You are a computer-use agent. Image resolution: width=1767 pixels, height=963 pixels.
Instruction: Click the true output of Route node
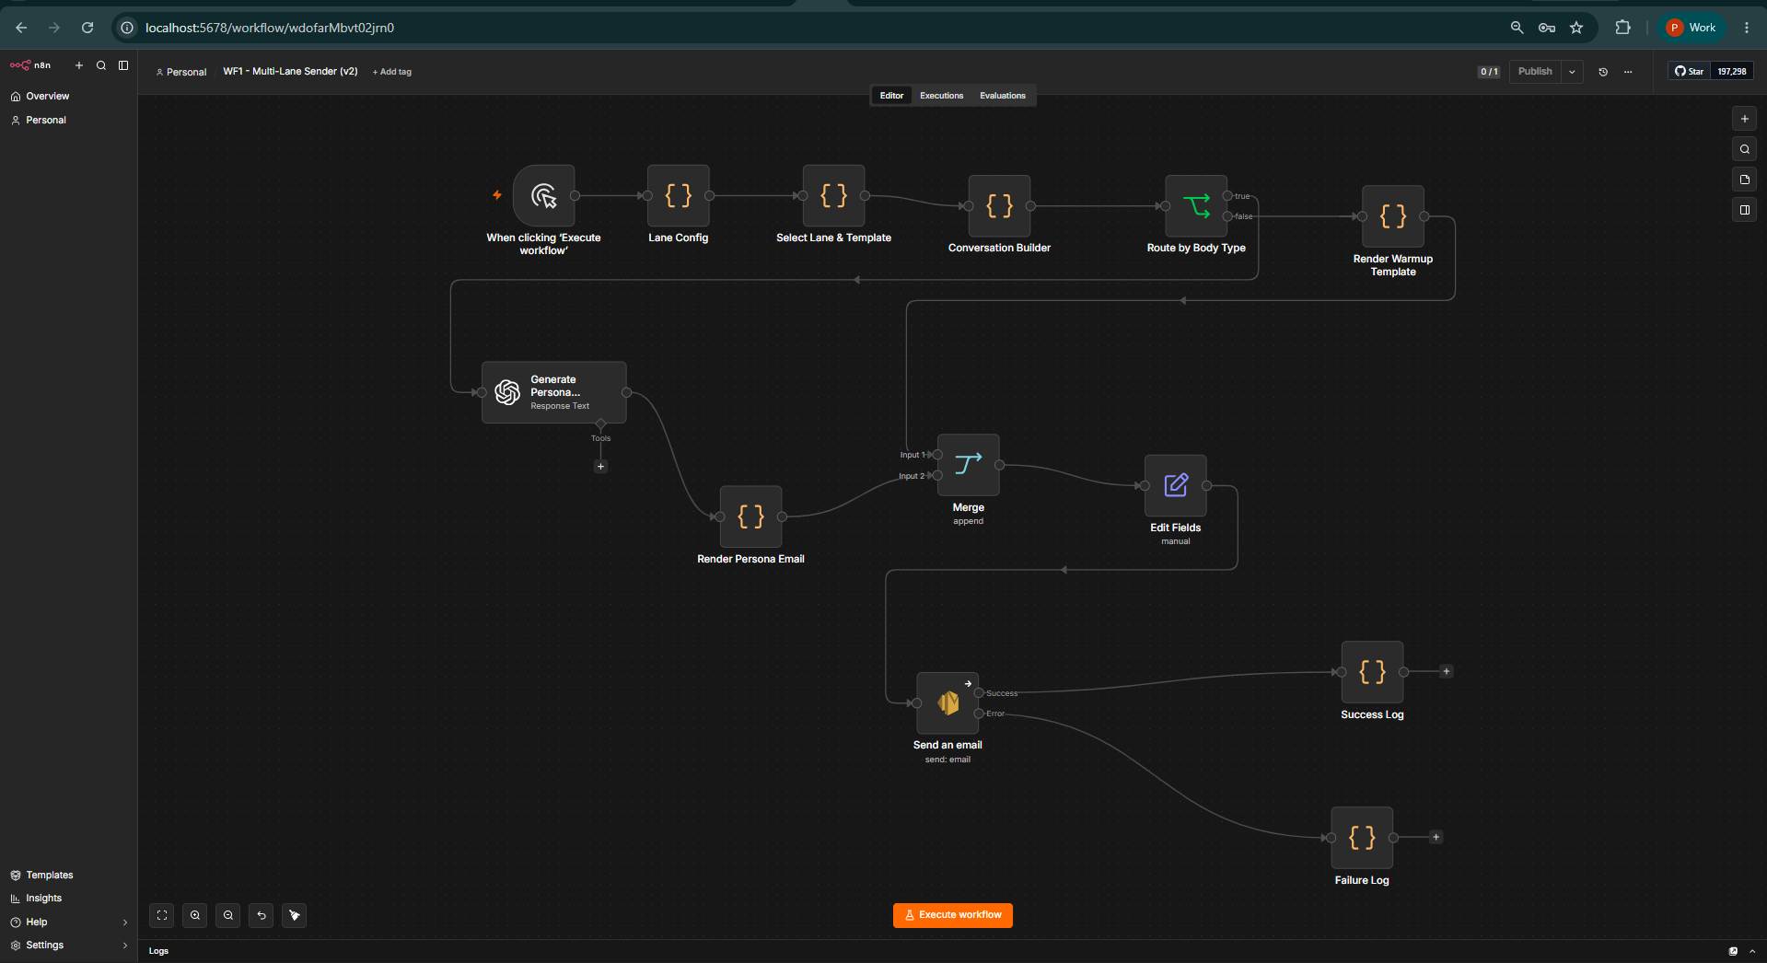point(1227,196)
